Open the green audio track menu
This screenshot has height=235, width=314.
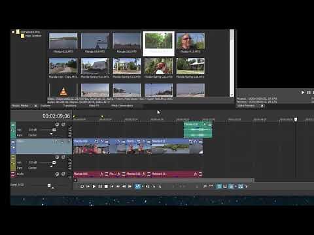coord(13,125)
